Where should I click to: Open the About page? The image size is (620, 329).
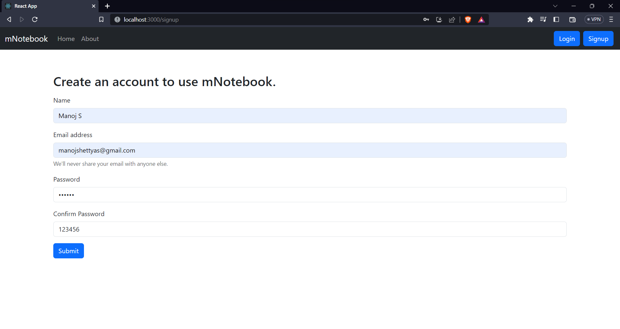(x=90, y=39)
